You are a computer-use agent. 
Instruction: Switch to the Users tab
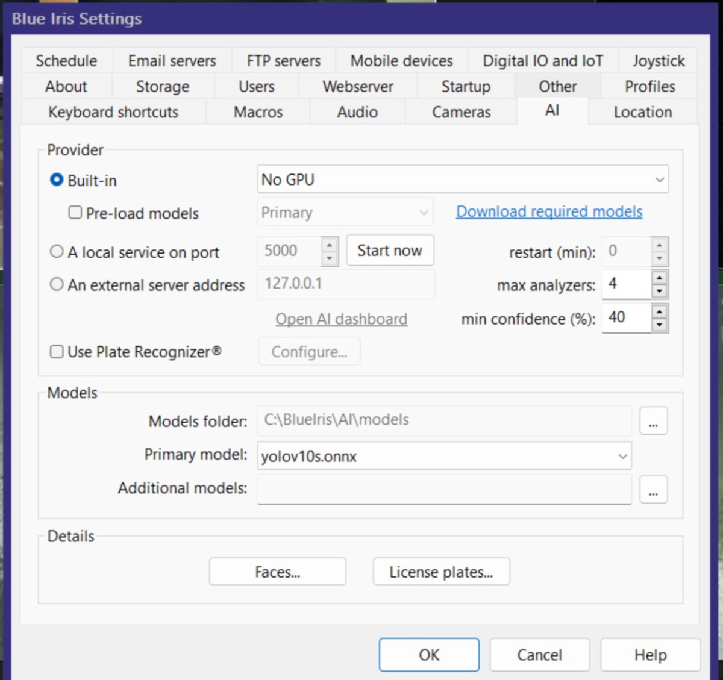[x=257, y=87]
